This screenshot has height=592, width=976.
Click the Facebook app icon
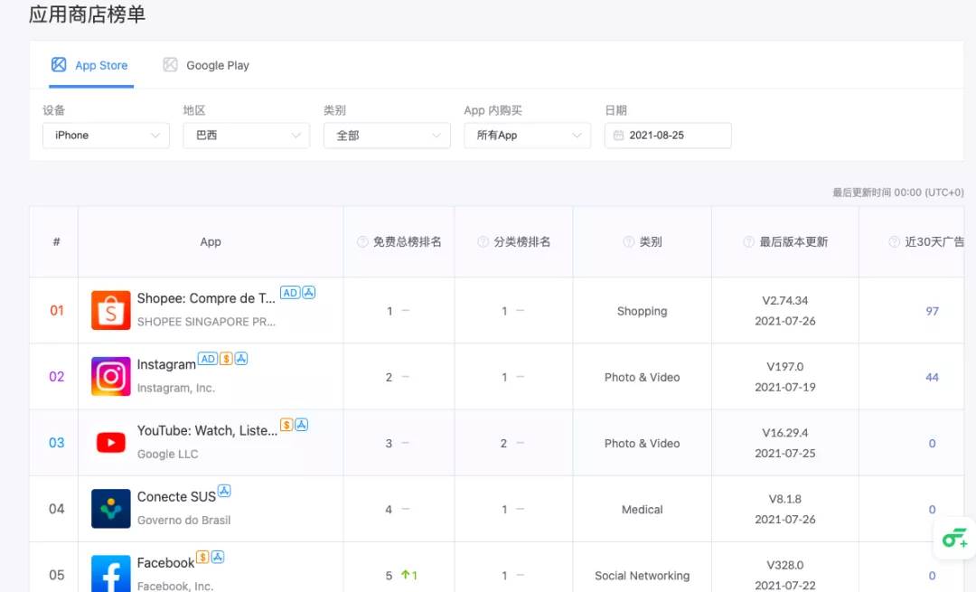tap(111, 574)
